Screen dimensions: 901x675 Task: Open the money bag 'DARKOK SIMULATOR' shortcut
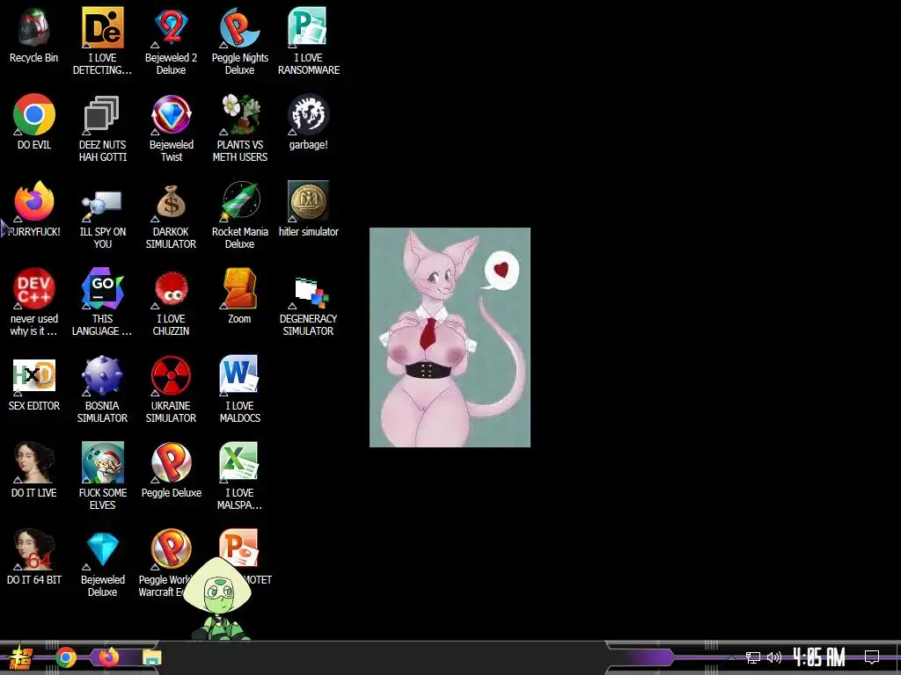point(172,201)
